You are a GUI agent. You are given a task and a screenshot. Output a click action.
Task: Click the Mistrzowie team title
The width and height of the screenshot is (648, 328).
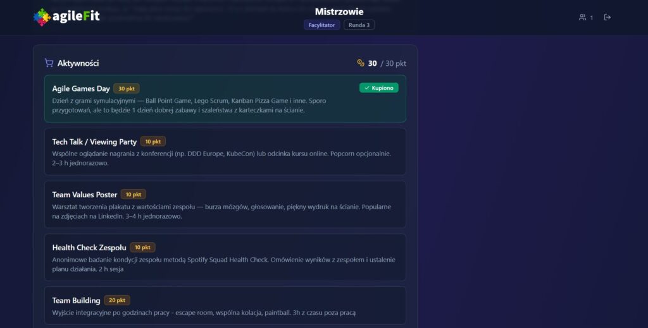coord(339,11)
